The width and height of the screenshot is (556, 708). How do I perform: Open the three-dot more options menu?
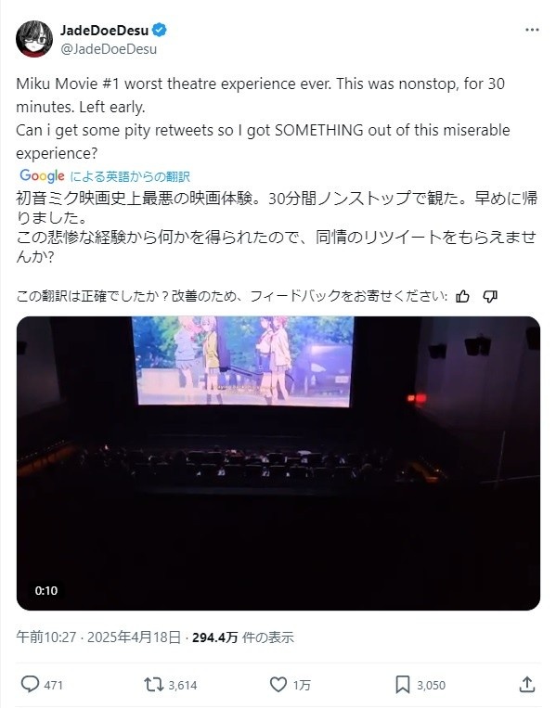[532, 30]
